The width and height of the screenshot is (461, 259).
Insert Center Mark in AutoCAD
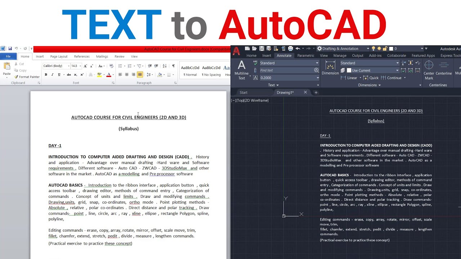tap(429, 70)
